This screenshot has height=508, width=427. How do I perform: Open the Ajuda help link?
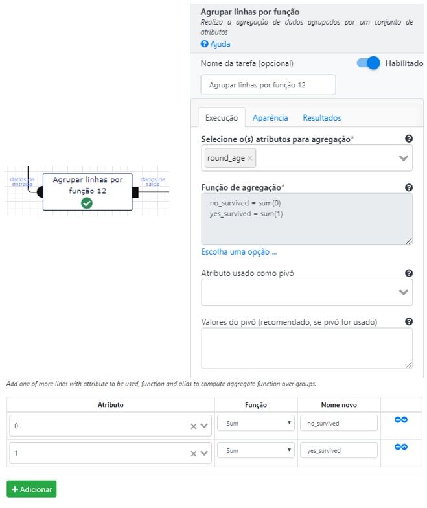point(215,44)
